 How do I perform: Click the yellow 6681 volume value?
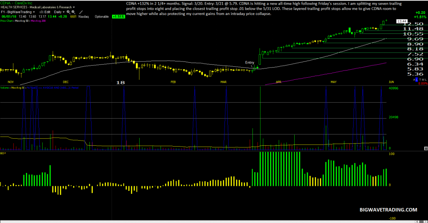[73, 17]
